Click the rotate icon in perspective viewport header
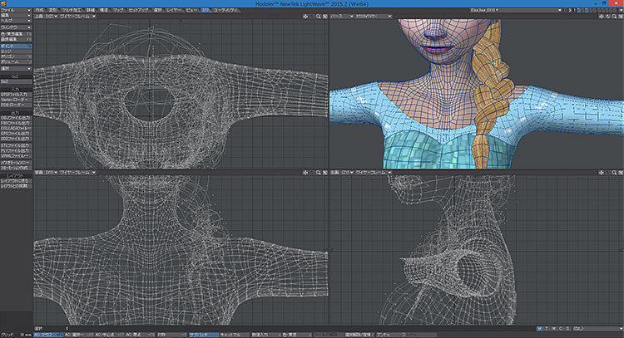624x338 pixels. tap(607, 17)
